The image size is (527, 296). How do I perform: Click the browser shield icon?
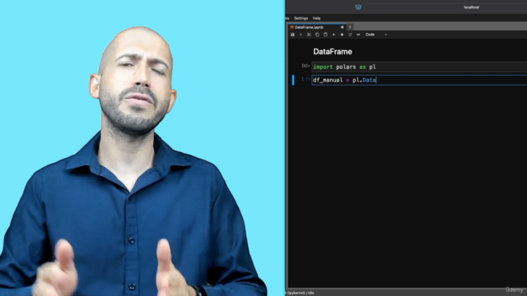358,7
